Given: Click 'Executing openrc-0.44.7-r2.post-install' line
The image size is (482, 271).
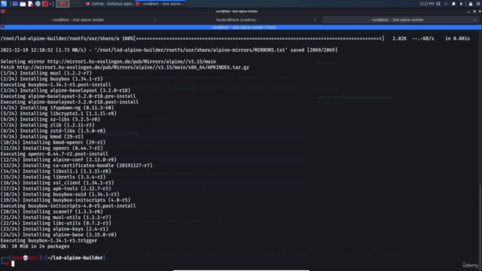Looking at the screenshot, I should coord(54,154).
